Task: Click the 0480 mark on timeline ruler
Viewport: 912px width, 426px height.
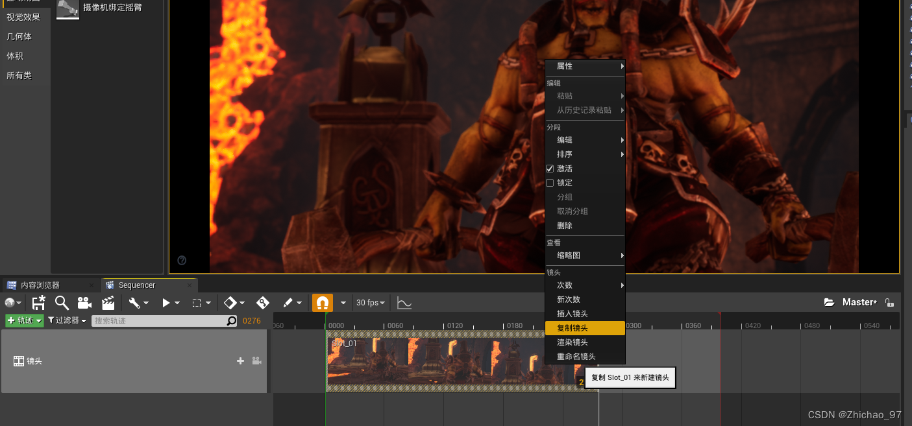Action: (812, 325)
